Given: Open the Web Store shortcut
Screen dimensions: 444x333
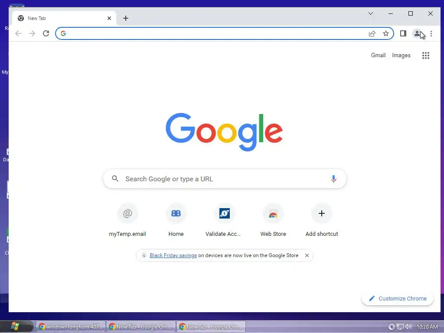Looking at the screenshot, I should 273,220.
